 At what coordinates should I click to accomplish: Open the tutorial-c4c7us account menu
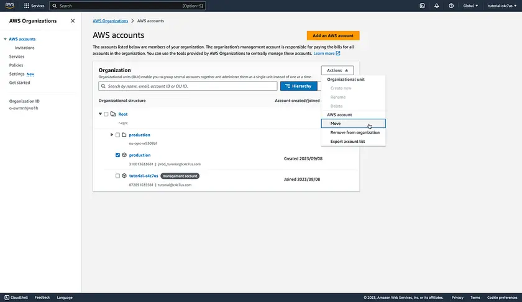pos(502,6)
